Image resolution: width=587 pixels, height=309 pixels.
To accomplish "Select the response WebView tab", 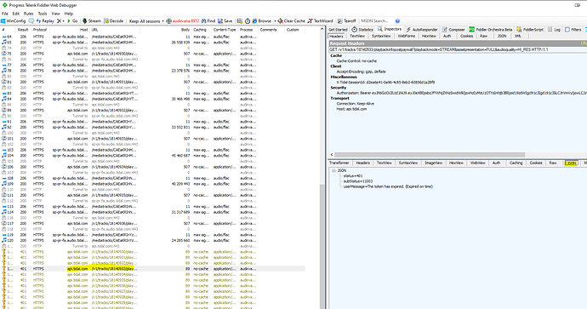I will click(477, 163).
